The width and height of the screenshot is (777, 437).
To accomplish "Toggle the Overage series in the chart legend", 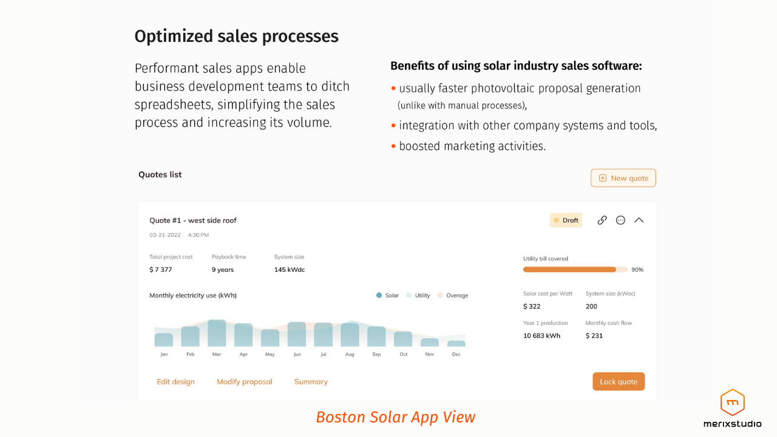I will [453, 296].
